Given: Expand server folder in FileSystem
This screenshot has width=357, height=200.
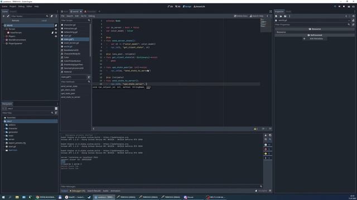Looking at the screenshot, I should [5, 139].
